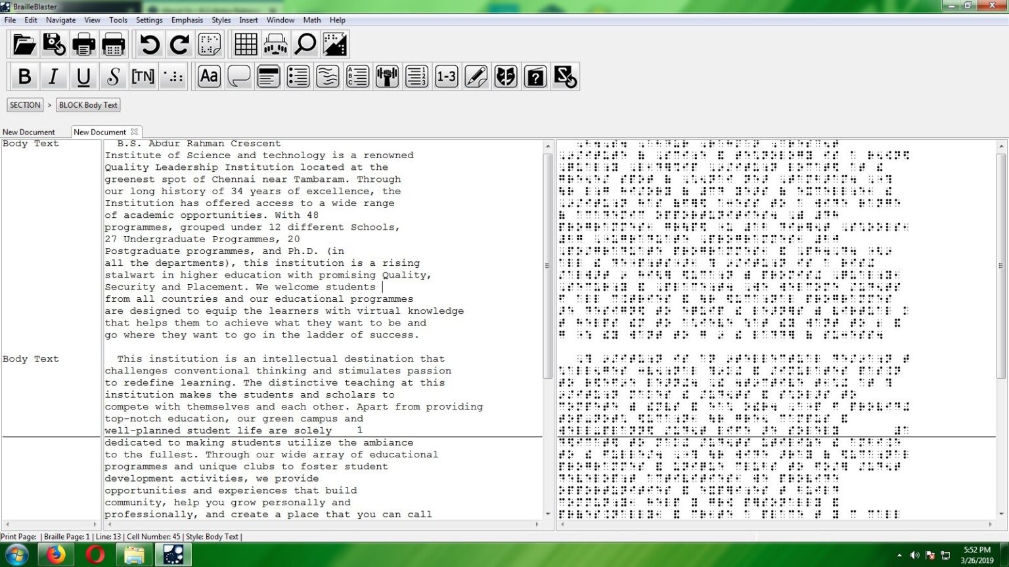Click the pencil edit icon
The image size is (1009, 567).
[x=476, y=77]
